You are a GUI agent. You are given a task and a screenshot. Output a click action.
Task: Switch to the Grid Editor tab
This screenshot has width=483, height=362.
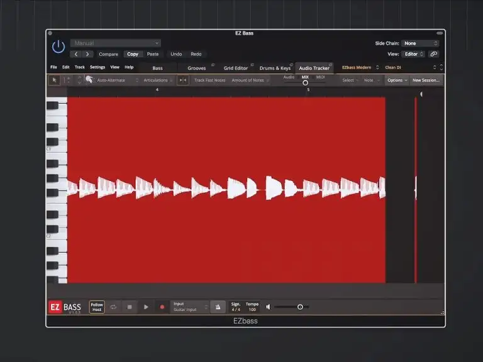coord(236,68)
